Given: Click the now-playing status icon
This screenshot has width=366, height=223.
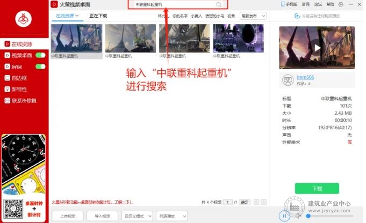Looking at the screenshot, I should [x=297, y=16].
